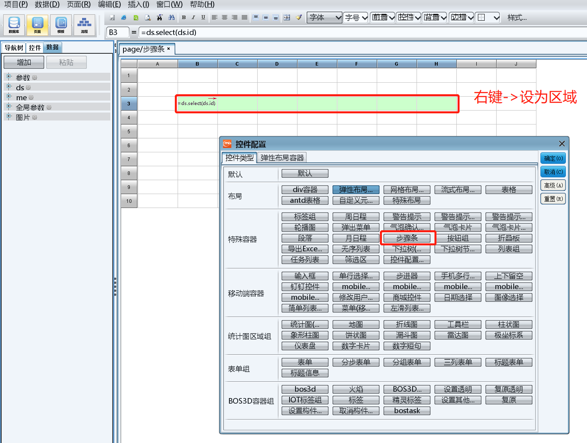Screen dimensions: 587x443
Task: Open the 数据库 database module icon
Action: pos(14,25)
